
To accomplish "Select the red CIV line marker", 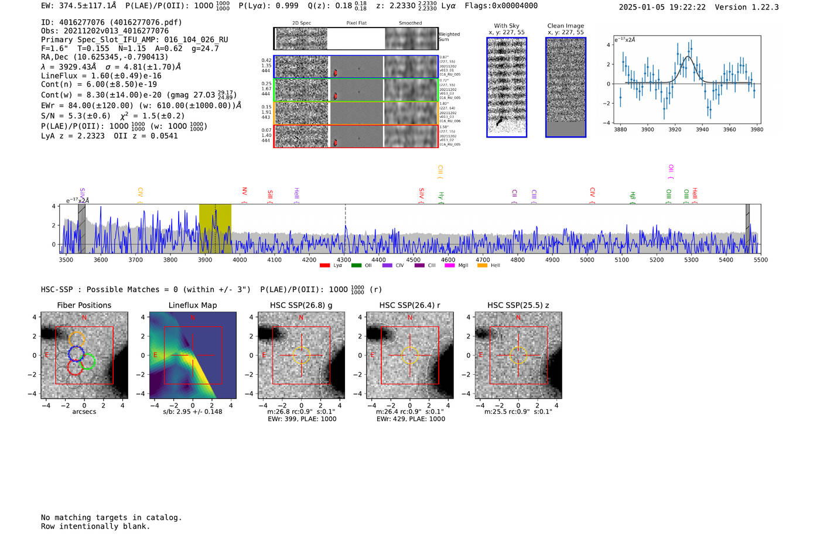I will click(x=592, y=196).
